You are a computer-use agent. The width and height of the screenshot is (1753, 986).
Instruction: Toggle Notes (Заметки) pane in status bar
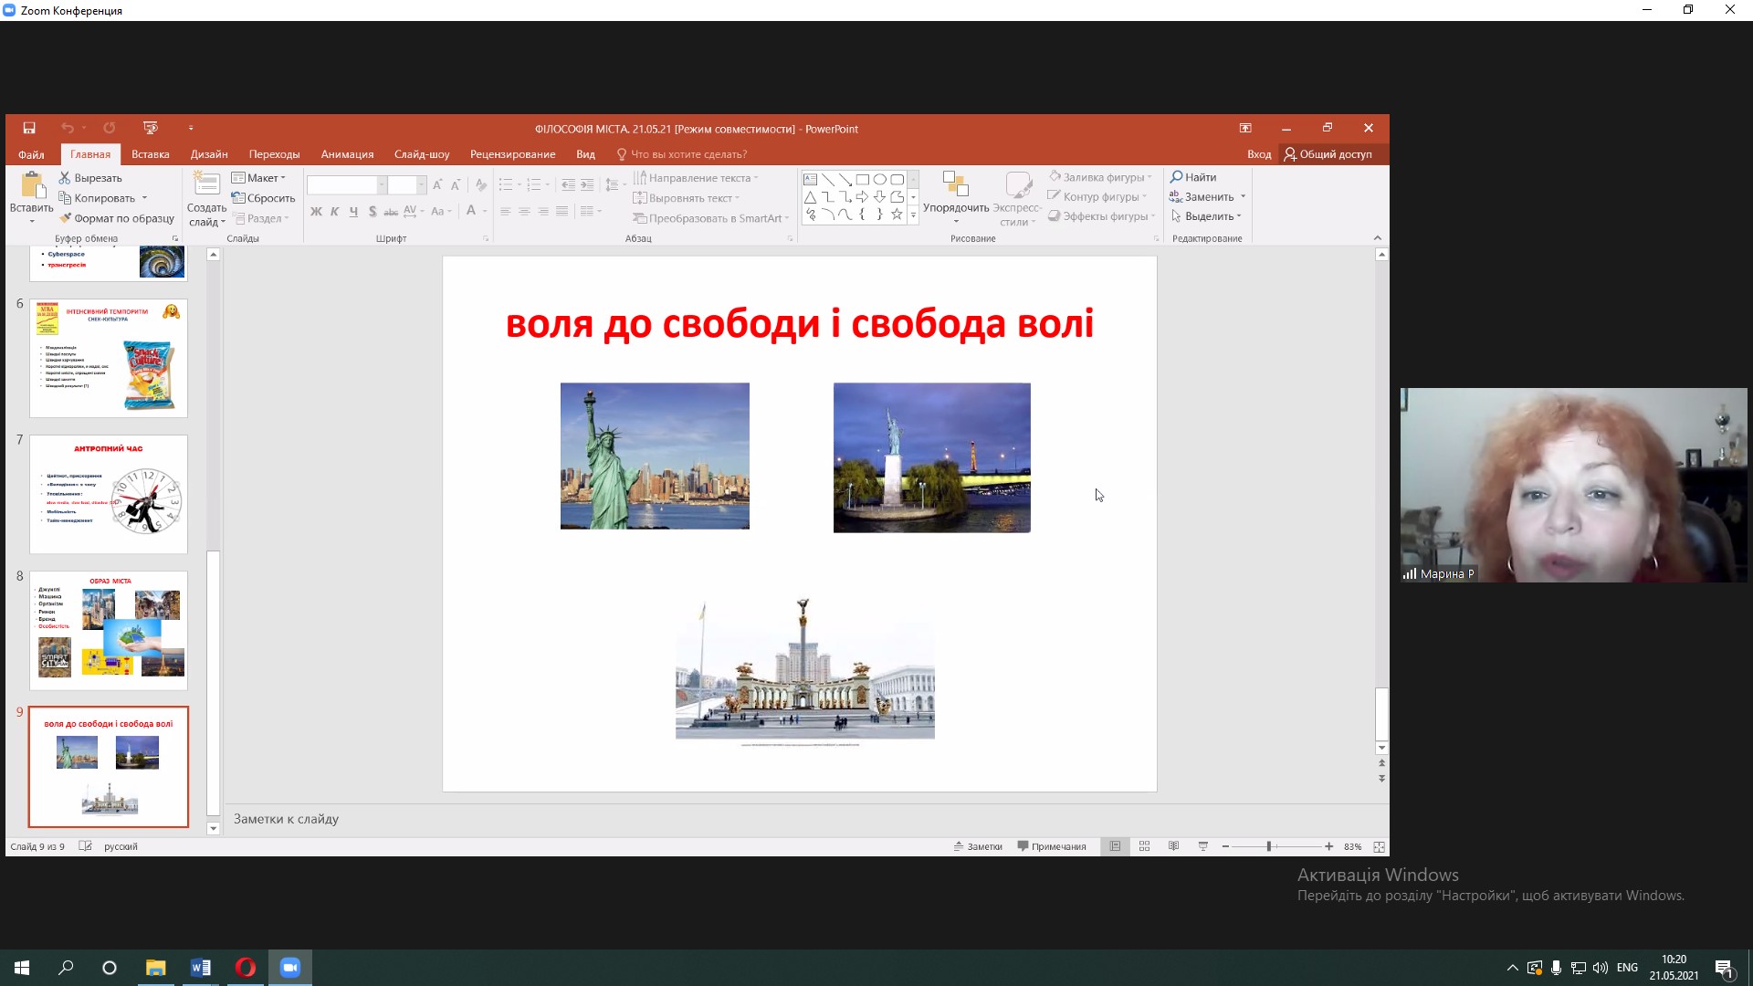click(x=978, y=847)
